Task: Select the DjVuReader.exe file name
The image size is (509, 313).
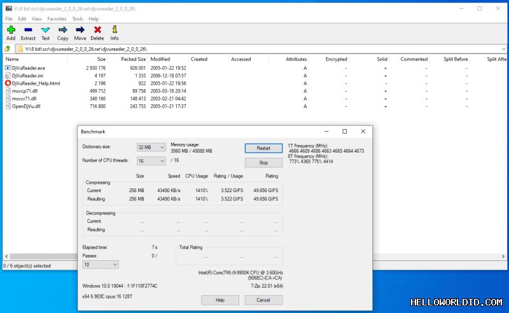Action: (x=29, y=68)
